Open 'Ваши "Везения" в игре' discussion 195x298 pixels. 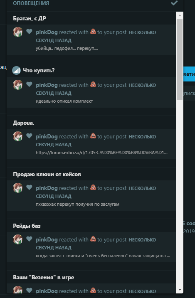[x=44, y=278]
